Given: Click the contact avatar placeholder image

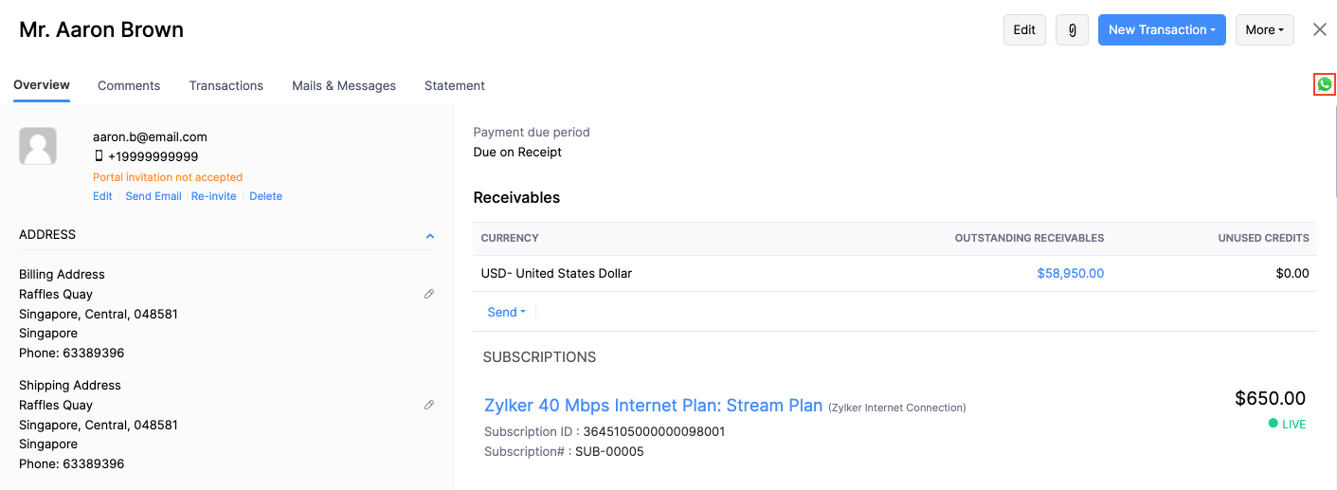Looking at the screenshot, I should (x=38, y=147).
